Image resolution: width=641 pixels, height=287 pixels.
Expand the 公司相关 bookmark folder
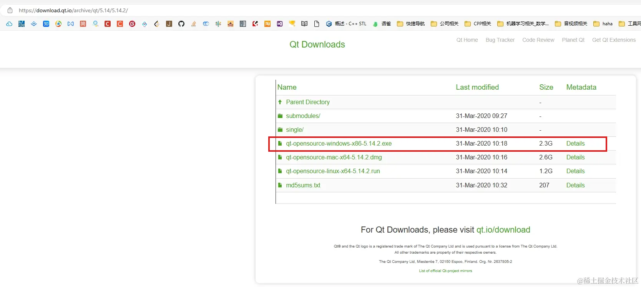445,24
